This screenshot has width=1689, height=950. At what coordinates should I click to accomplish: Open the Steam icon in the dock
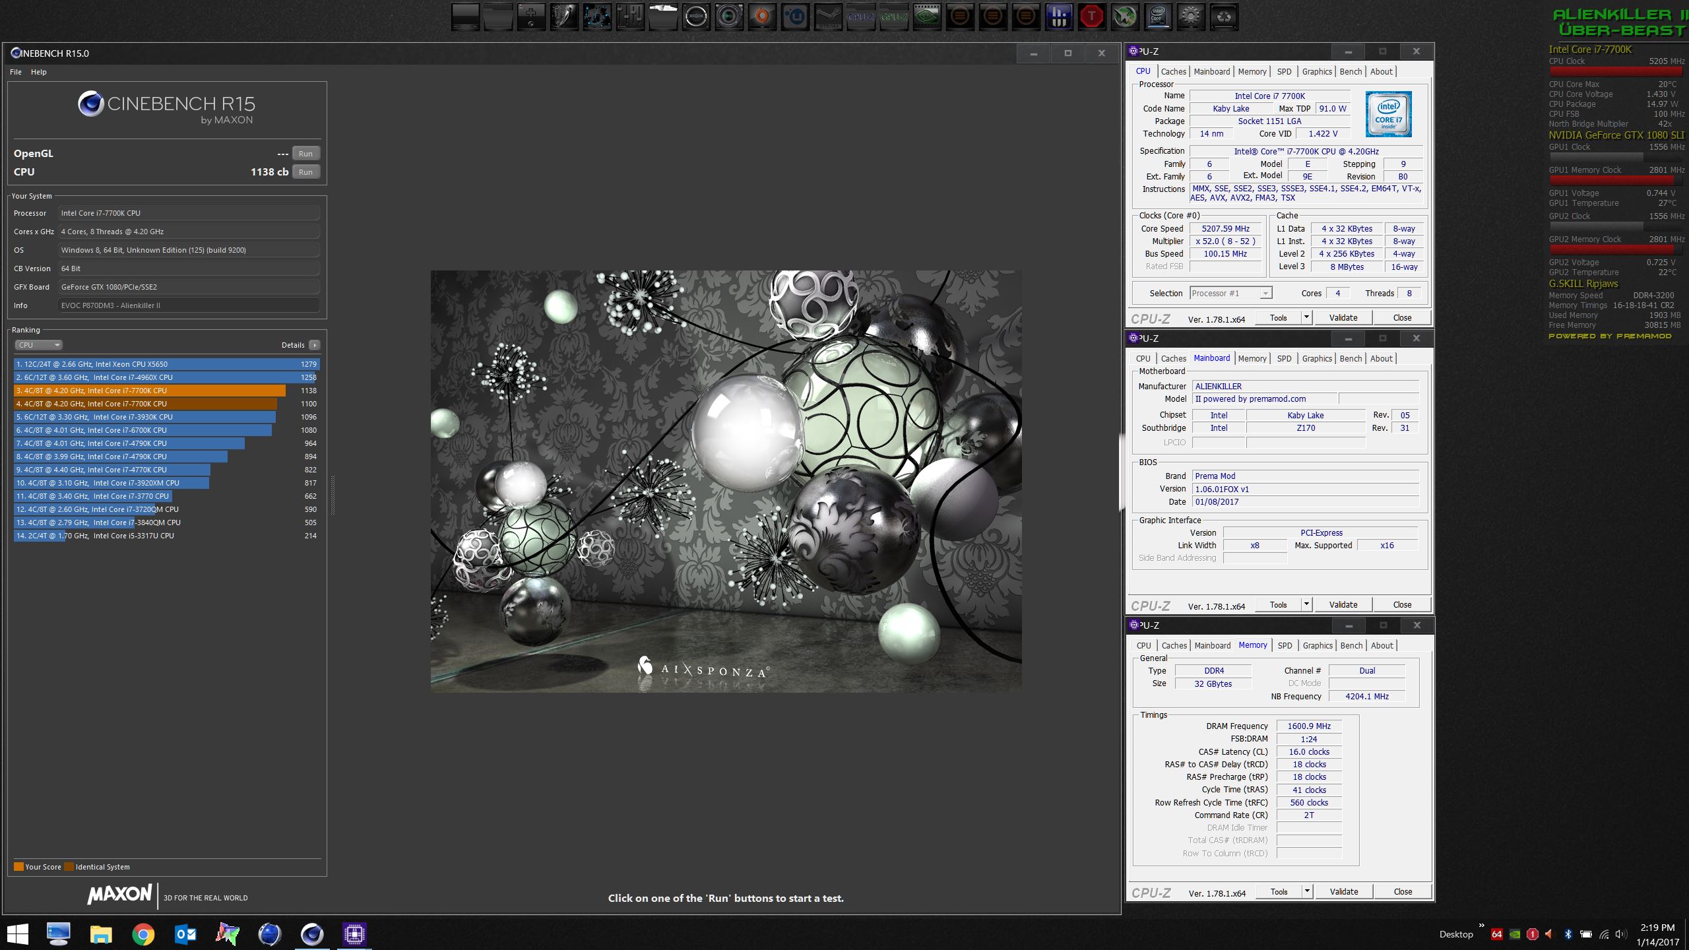pos(828,17)
